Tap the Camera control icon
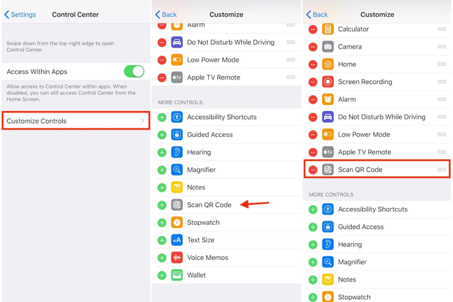The height and width of the screenshot is (302, 453). 328,47
